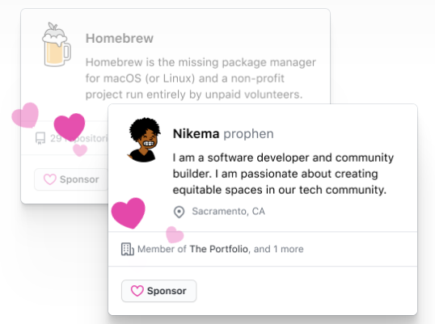The width and height of the screenshot is (435, 324).
Task: Click the Sponsor button on Nikema's card
Action: pyautogui.click(x=158, y=291)
